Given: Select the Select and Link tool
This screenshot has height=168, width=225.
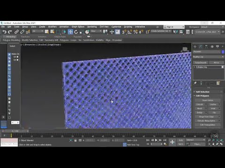Looking at the screenshot, I should click(x=16, y=32).
